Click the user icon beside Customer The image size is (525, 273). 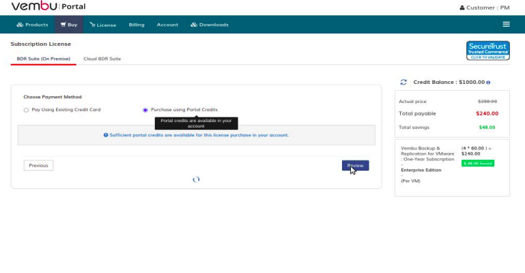[x=462, y=8]
